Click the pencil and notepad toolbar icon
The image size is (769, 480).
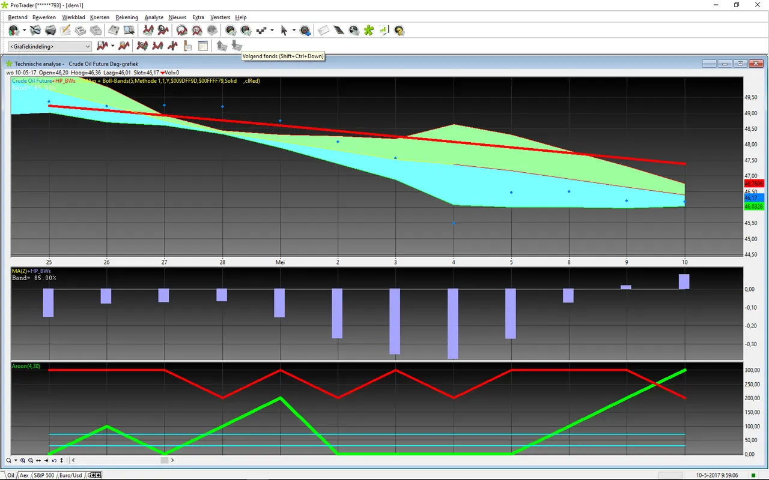pos(65,30)
